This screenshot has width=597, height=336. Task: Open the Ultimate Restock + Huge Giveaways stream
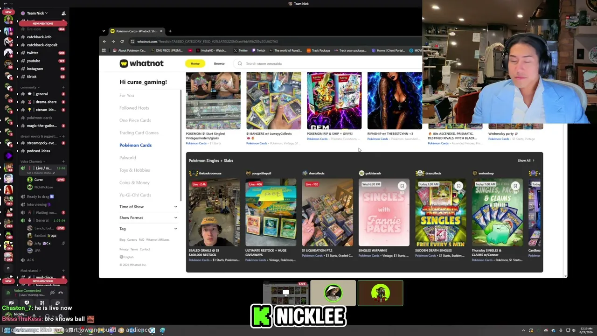click(x=271, y=212)
